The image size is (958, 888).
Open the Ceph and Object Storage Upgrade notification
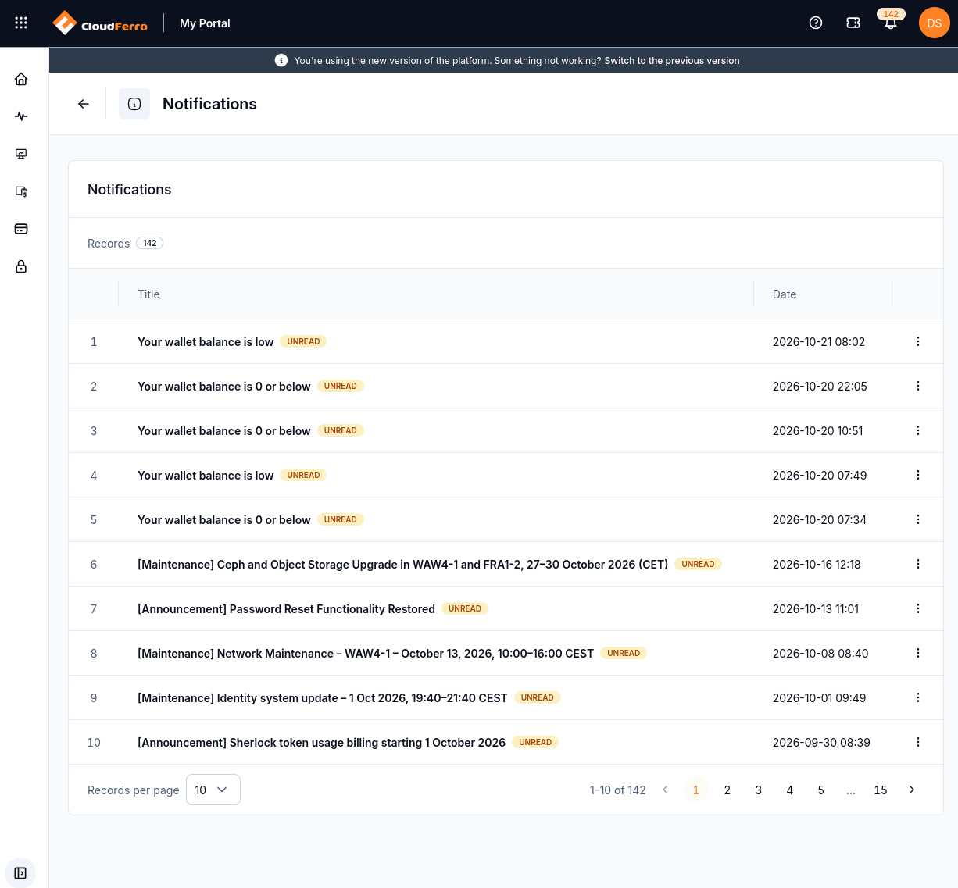coord(403,564)
